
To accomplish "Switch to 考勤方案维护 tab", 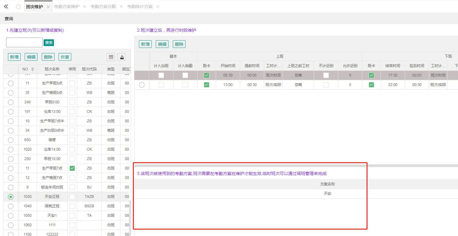I will [67, 6].
